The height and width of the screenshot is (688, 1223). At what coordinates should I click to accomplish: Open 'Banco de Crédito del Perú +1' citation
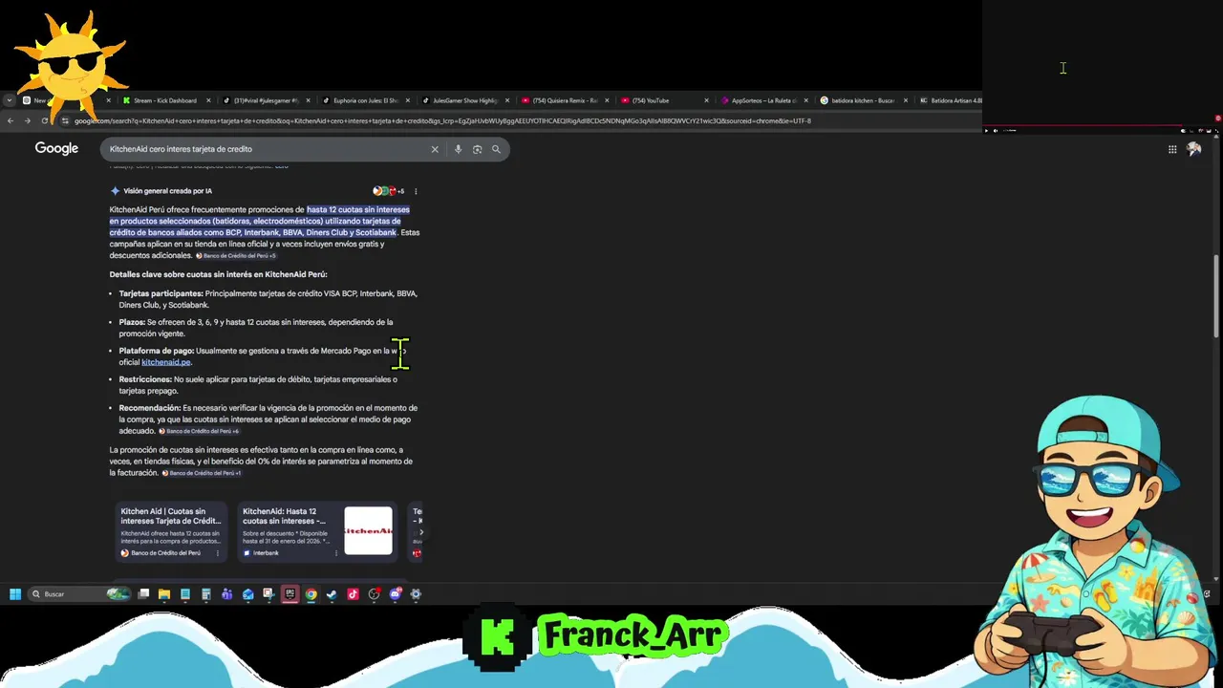tap(202, 473)
